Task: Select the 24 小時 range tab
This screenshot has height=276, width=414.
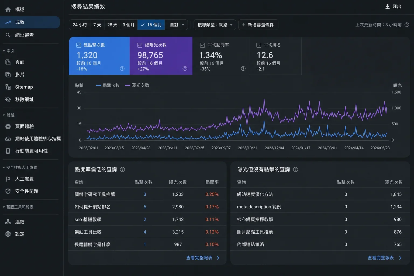Action: (x=80, y=25)
